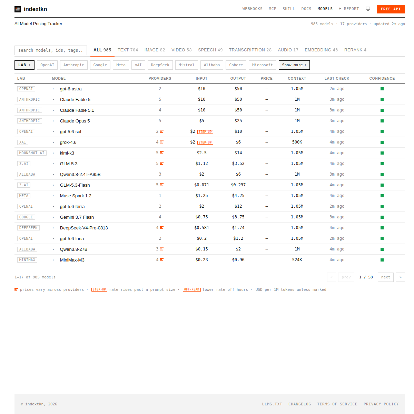The width and height of the screenshot is (414, 414).
Task: Switch to the EMBEDDING 43 tab
Action: click(321, 50)
